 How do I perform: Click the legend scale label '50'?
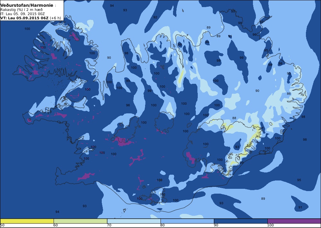[2, 225]
